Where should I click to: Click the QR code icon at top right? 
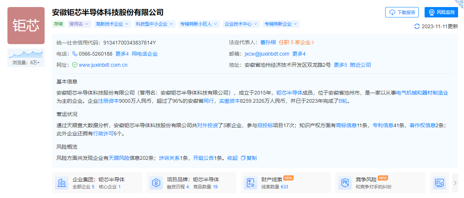click(x=460, y=3)
